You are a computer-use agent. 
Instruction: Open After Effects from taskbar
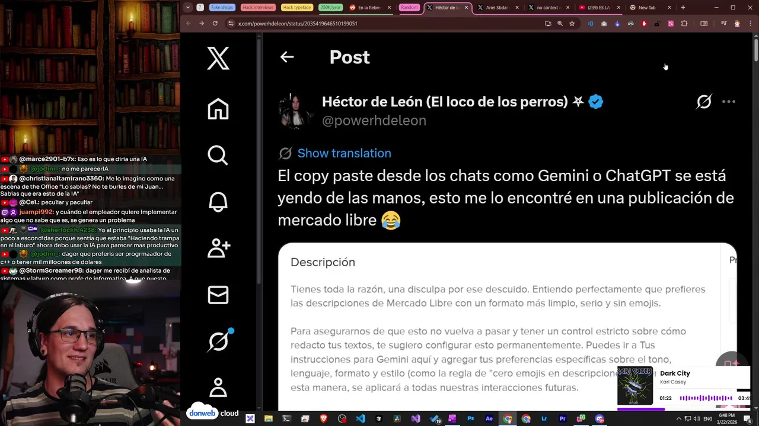tap(489, 419)
